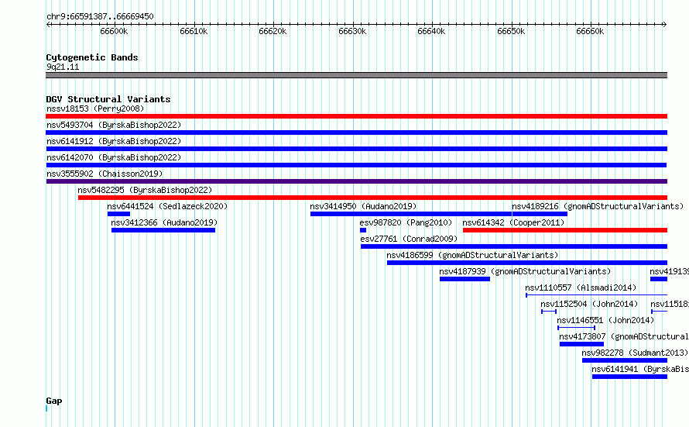Open nsv5482295 (ByrskaBishop2022) label
689x427 pixels.
click(145, 190)
